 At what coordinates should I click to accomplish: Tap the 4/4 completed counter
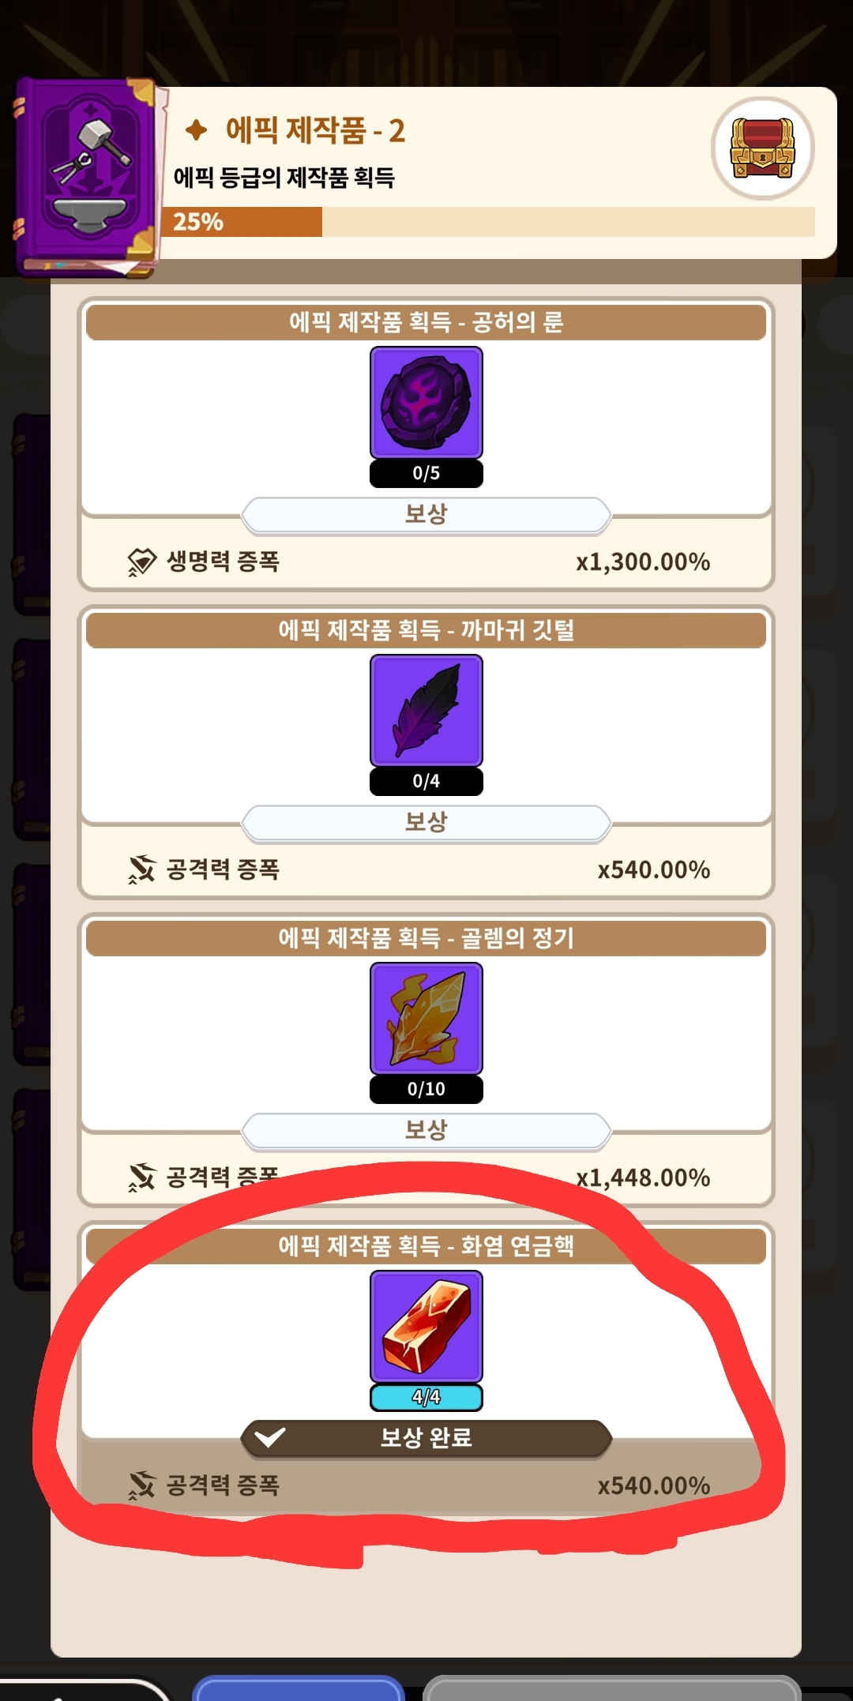[x=426, y=1397]
